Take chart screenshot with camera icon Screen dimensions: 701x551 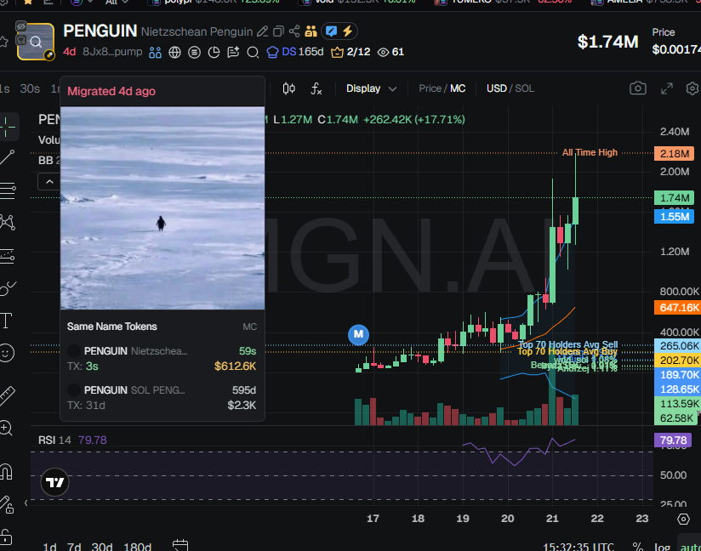638,88
